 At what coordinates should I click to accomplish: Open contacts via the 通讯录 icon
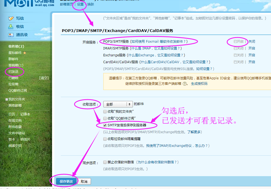[x=11, y=35]
